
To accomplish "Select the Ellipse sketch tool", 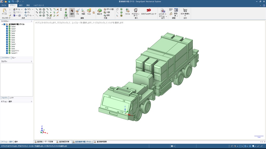I will 40,15.
